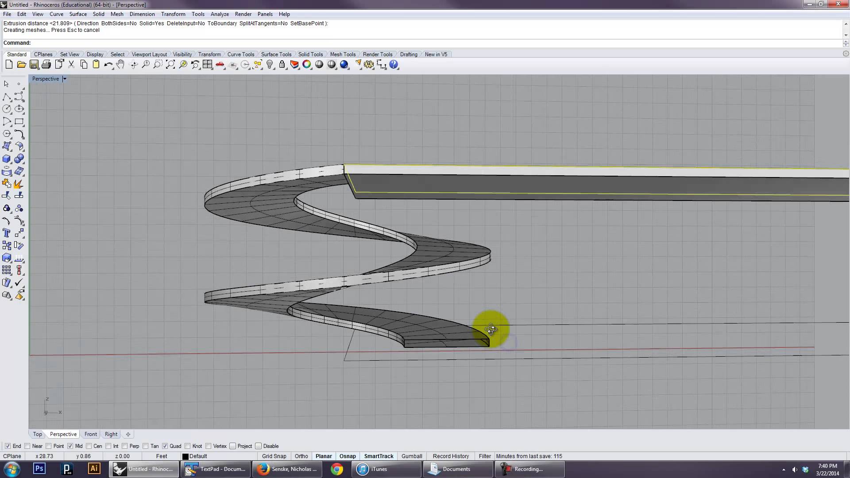Image resolution: width=850 pixels, height=478 pixels.
Task: Open the Surface menu
Action: (x=78, y=14)
